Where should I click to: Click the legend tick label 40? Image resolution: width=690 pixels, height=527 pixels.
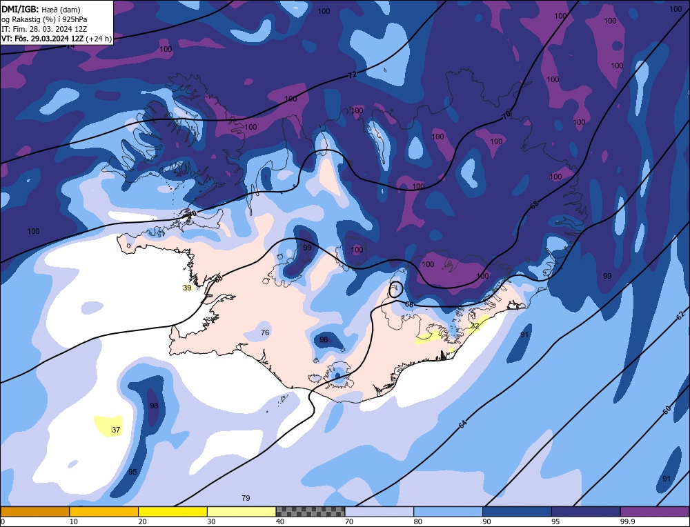point(280,521)
